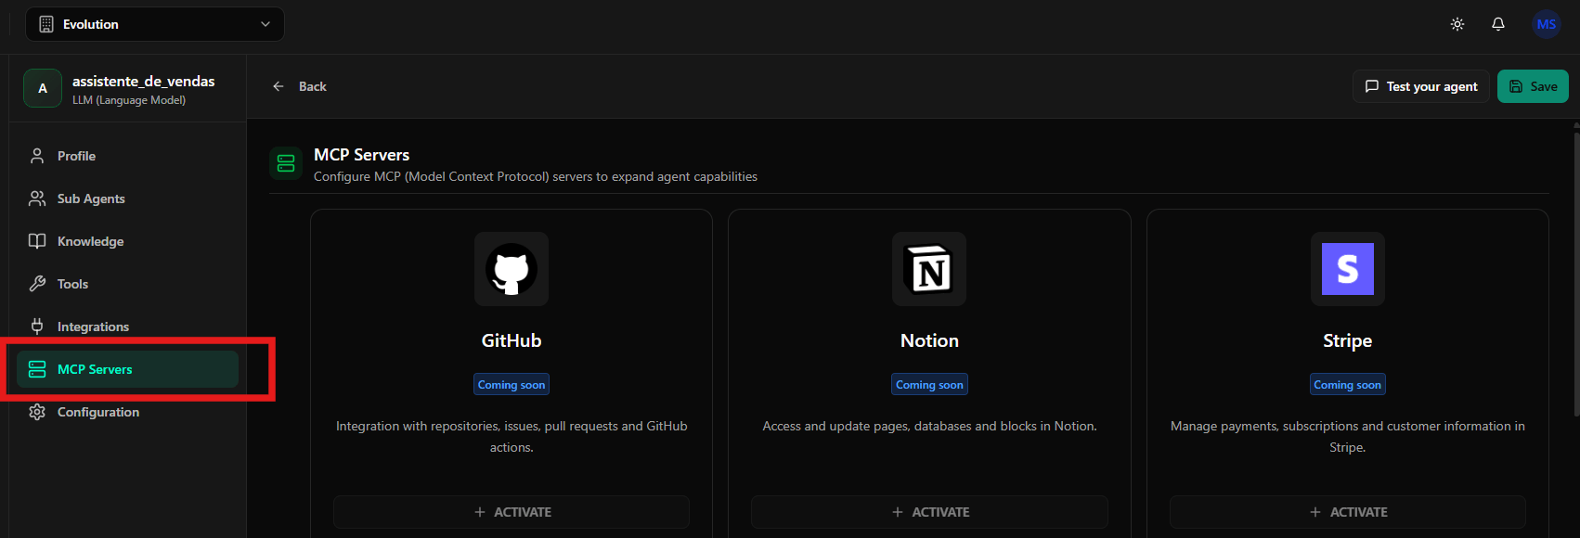Open Test your agent chat
This screenshot has height=538, width=1580.
tap(1421, 86)
